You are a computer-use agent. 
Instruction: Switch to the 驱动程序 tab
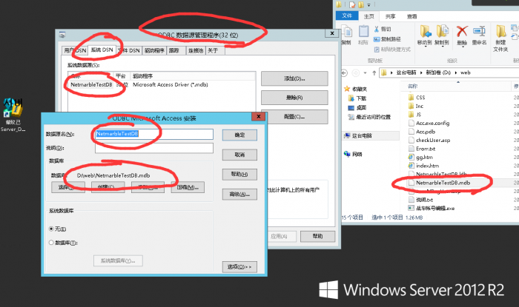(x=153, y=50)
